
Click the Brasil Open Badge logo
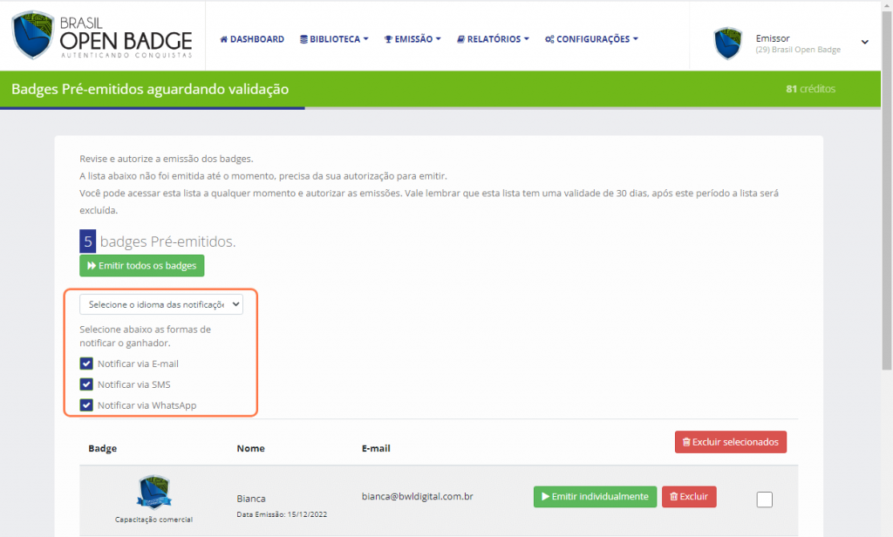click(103, 36)
